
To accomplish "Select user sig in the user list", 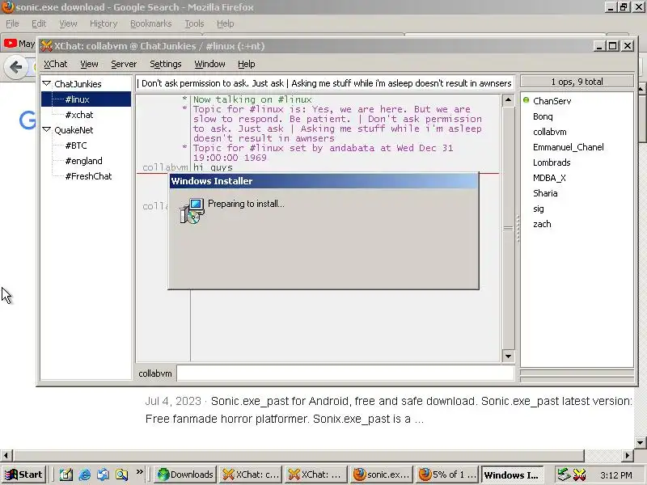I will (x=539, y=209).
